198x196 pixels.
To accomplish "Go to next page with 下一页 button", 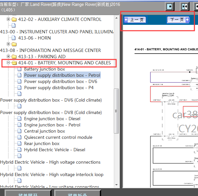I will (178, 20).
